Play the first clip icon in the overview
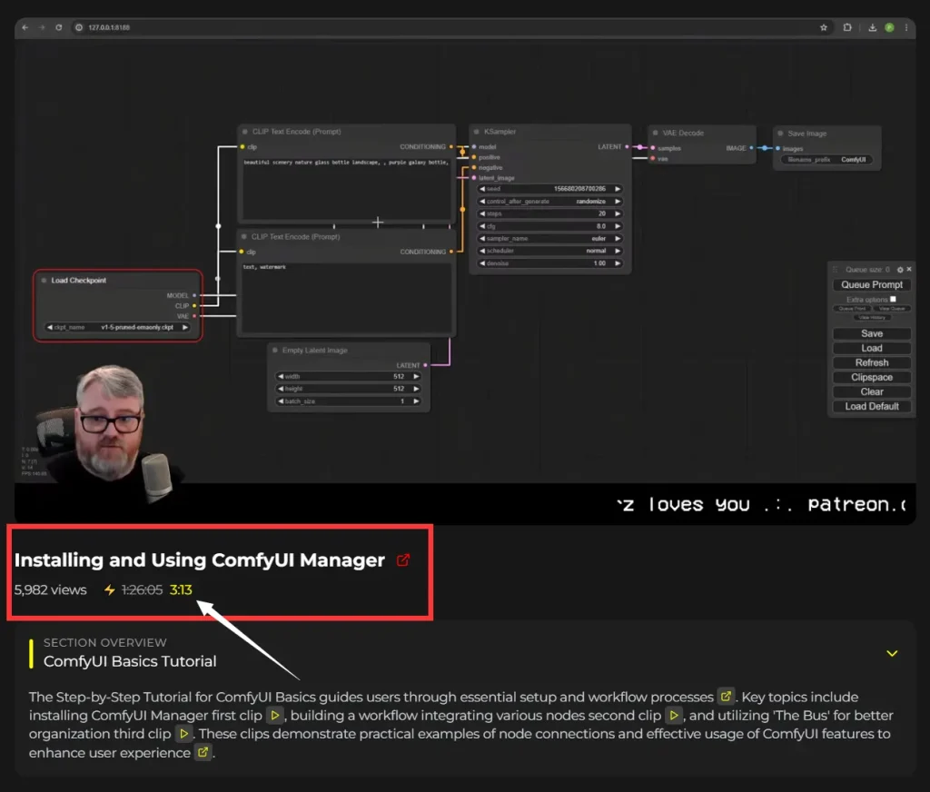Screen dimensions: 930x792 click(275, 716)
